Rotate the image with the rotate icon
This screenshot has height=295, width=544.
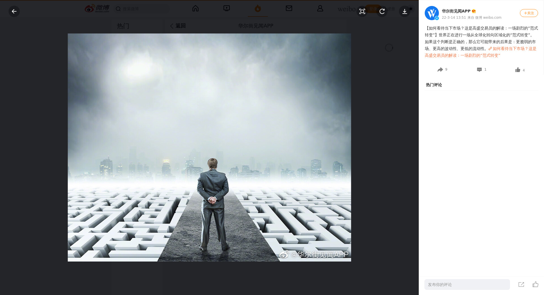(x=382, y=11)
